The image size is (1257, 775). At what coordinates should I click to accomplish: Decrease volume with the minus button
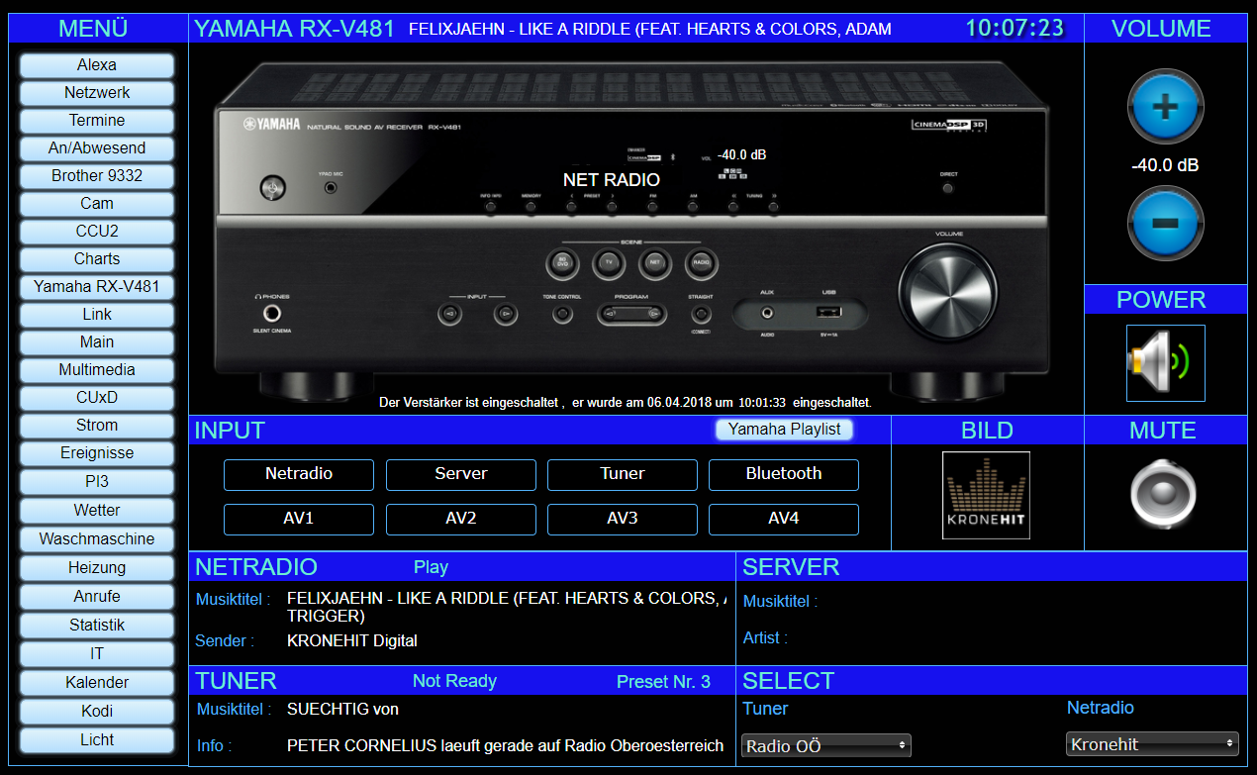pyautogui.click(x=1165, y=224)
